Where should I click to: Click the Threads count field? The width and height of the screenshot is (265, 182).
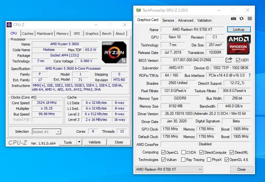coord(122,131)
